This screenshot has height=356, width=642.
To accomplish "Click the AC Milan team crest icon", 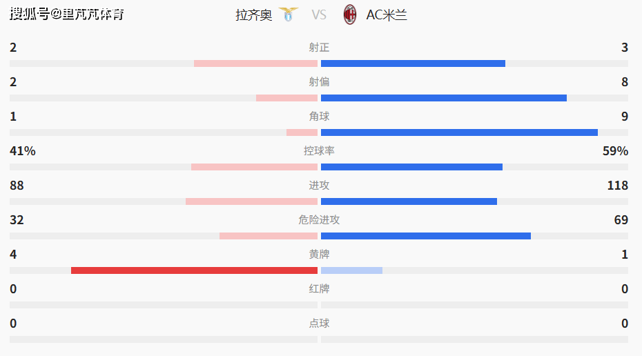I will [351, 14].
